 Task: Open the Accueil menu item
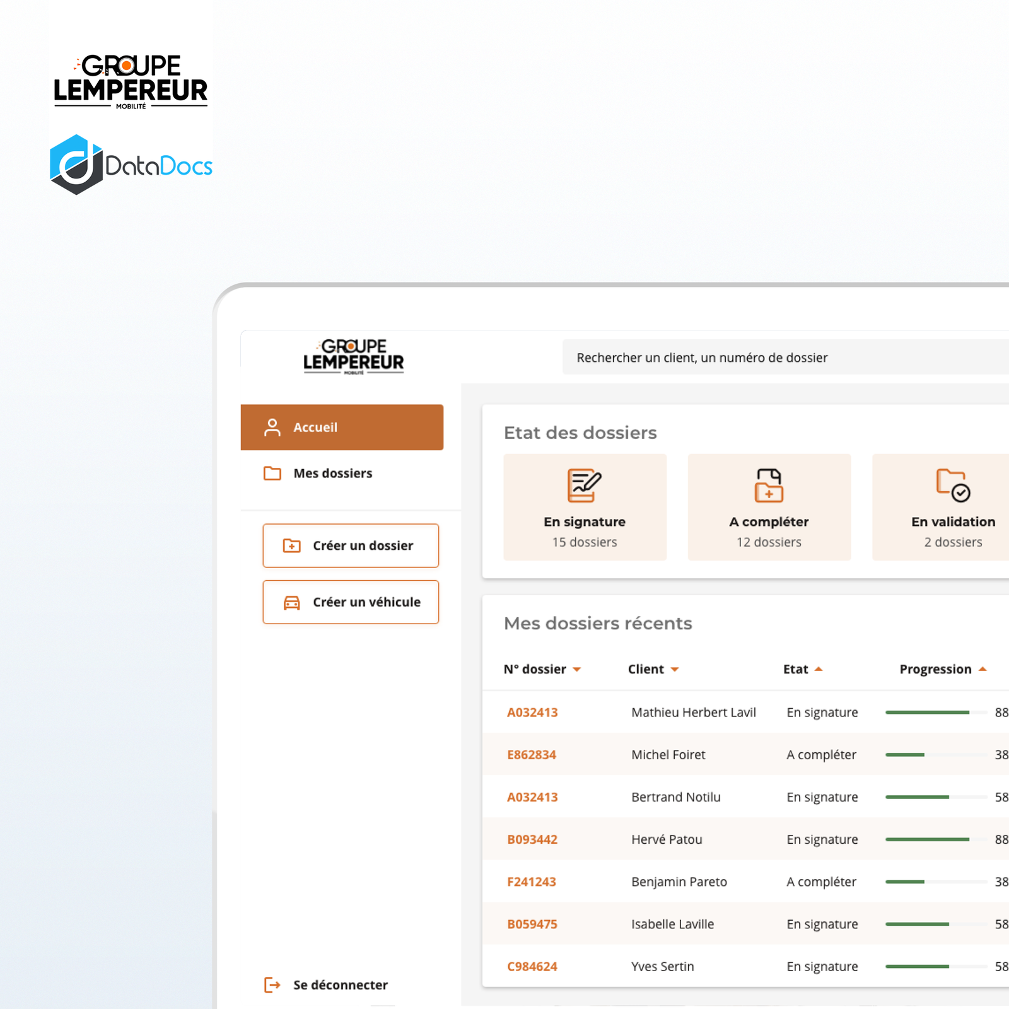342,428
